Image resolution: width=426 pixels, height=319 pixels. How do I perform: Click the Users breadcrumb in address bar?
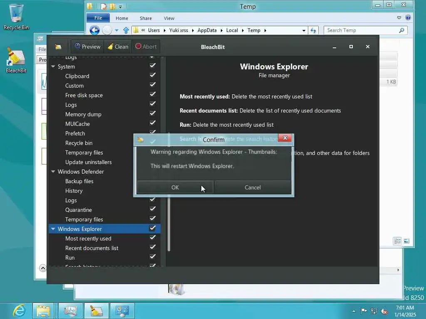coord(154,30)
